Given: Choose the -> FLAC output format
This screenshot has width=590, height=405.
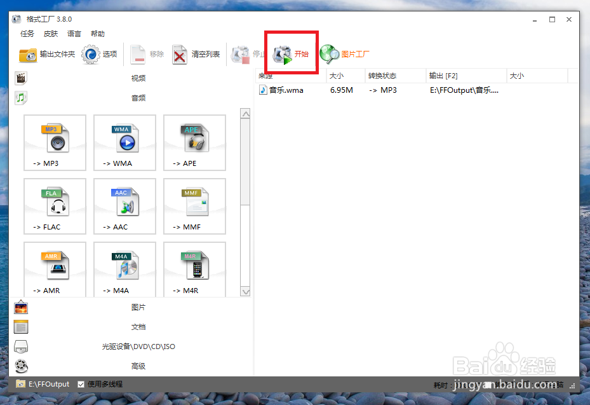Looking at the screenshot, I should pyautogui.click(x=55, y=206).
